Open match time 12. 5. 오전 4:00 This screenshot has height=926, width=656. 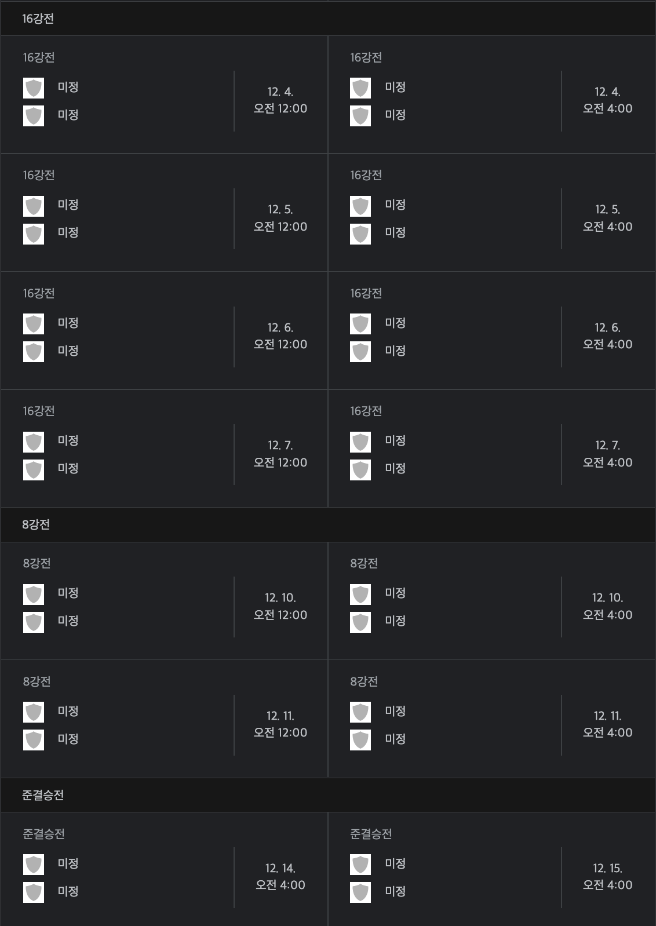coord(607,218)
